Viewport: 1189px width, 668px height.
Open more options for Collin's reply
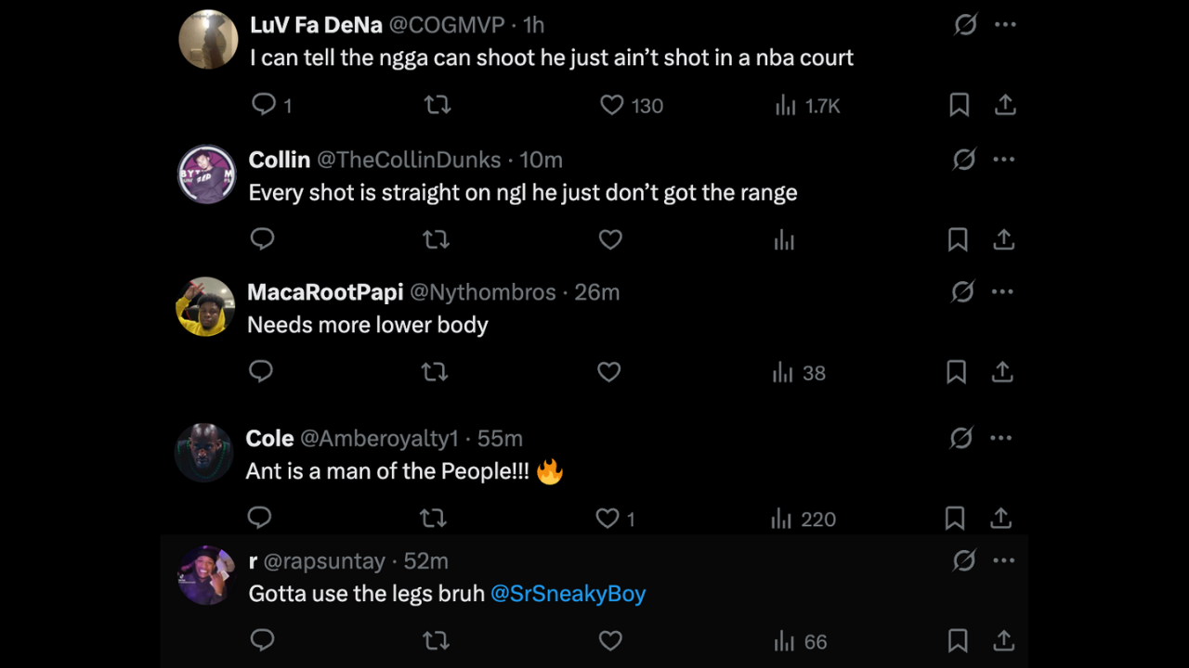[x=1004, y=159]
